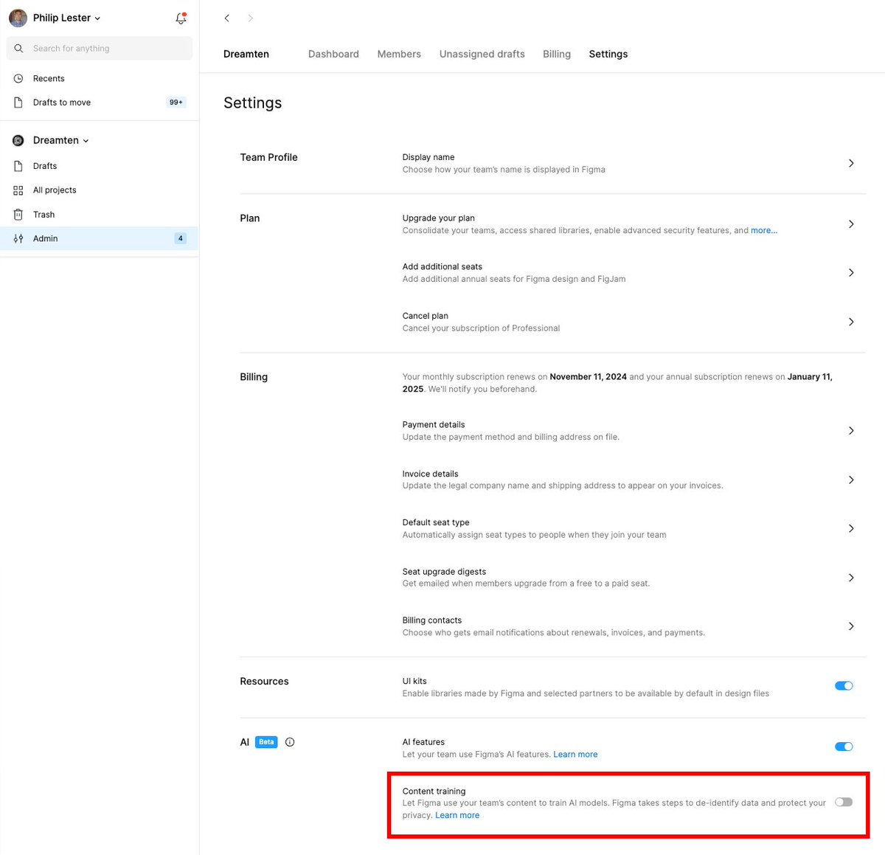Click the Billing contacts title
The width and height of the screenshot is (885, 855).
coord(432,620)
